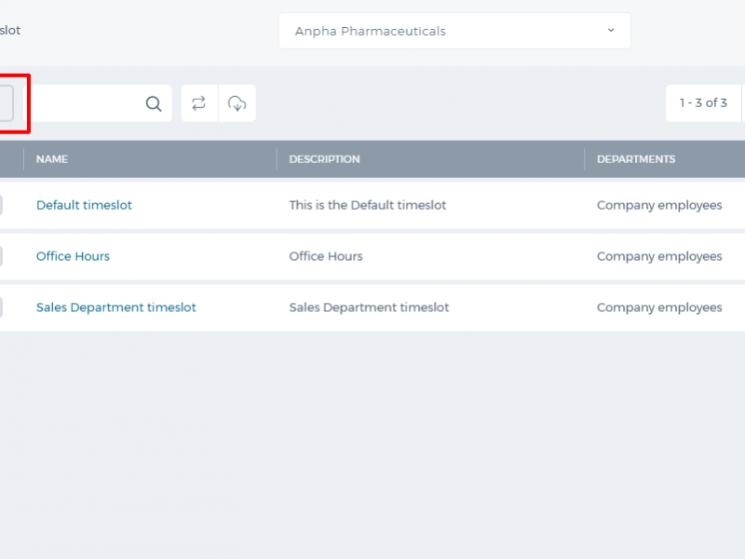
Task: Click the refresh arrows icon
Action: 198,103
